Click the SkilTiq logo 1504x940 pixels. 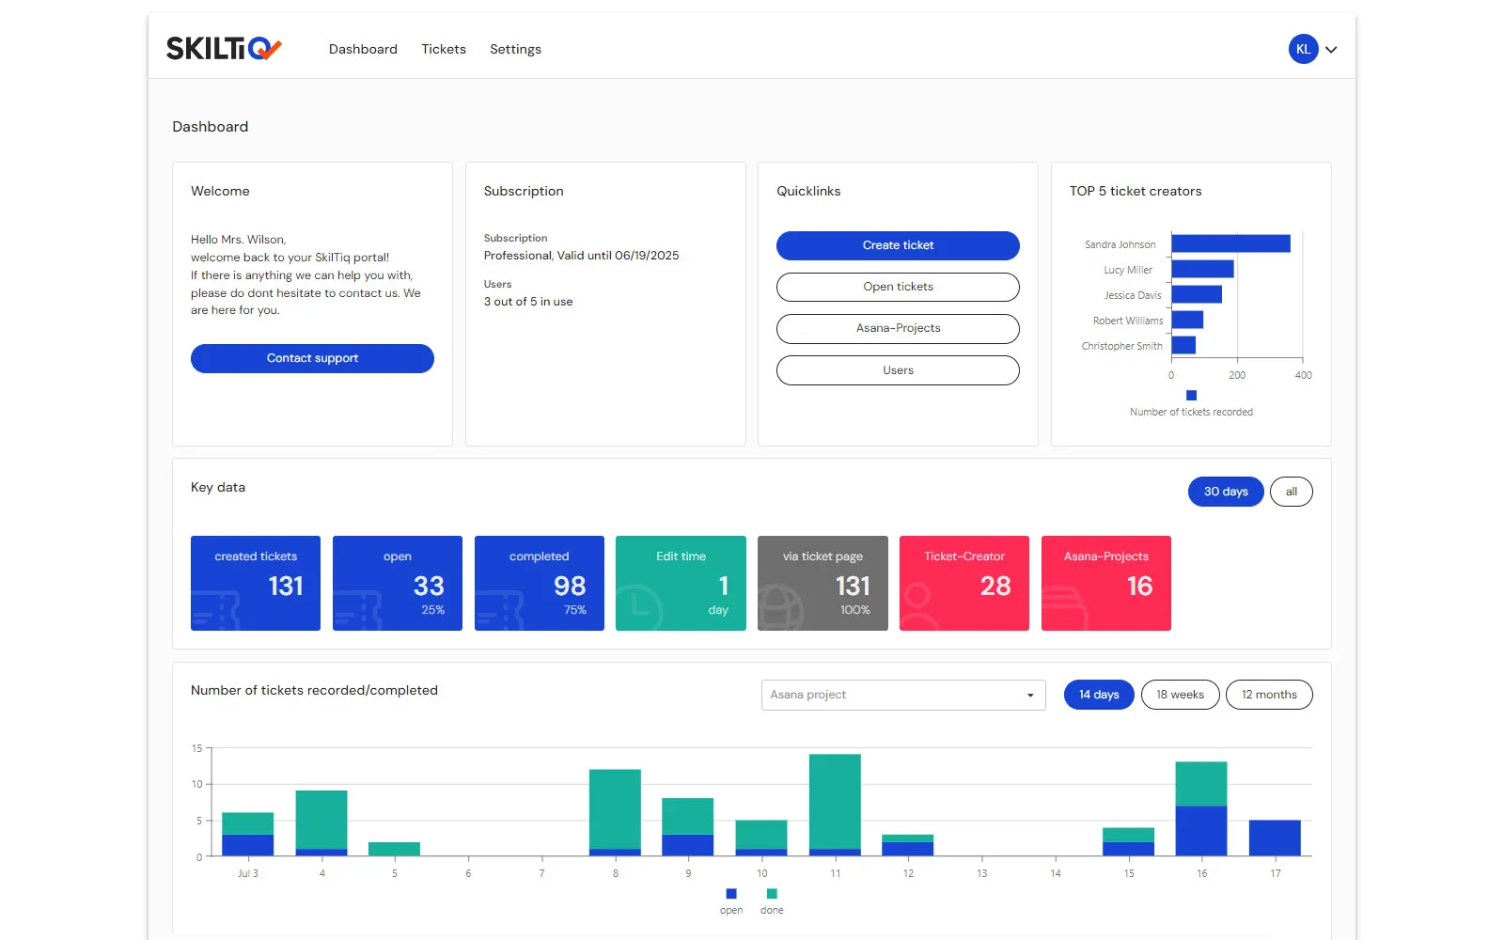pos(224,48)
